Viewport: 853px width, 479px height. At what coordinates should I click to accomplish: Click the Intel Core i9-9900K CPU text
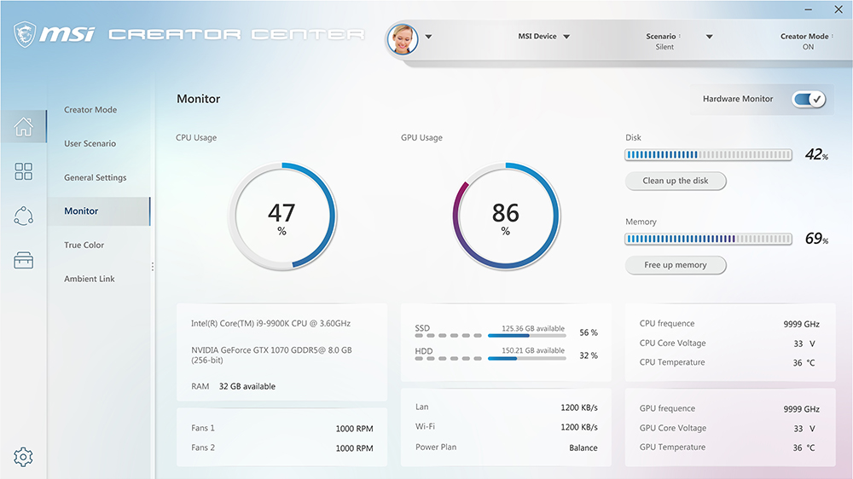coord(271,324)
